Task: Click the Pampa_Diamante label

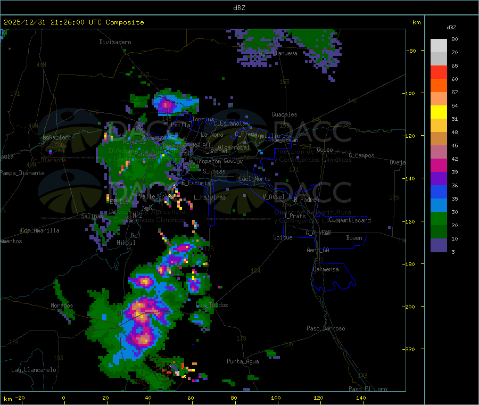Action: coord(22,173)
